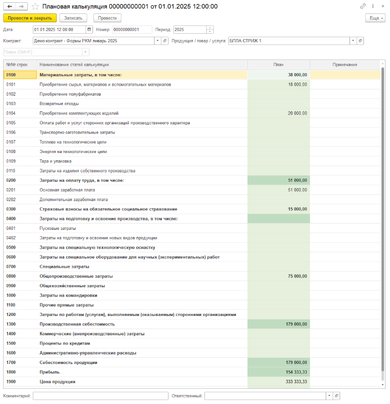Viewport: 390px width, 404px height.
Task: Click the Записать button
Action: [x=73, y=18]
